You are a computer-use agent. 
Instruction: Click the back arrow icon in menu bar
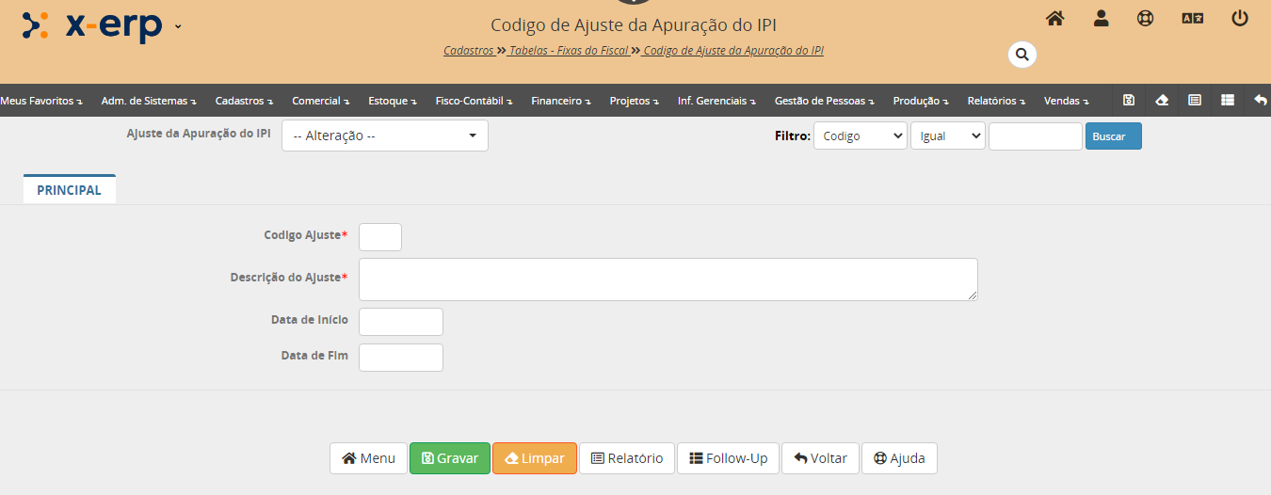[1261, 100]
